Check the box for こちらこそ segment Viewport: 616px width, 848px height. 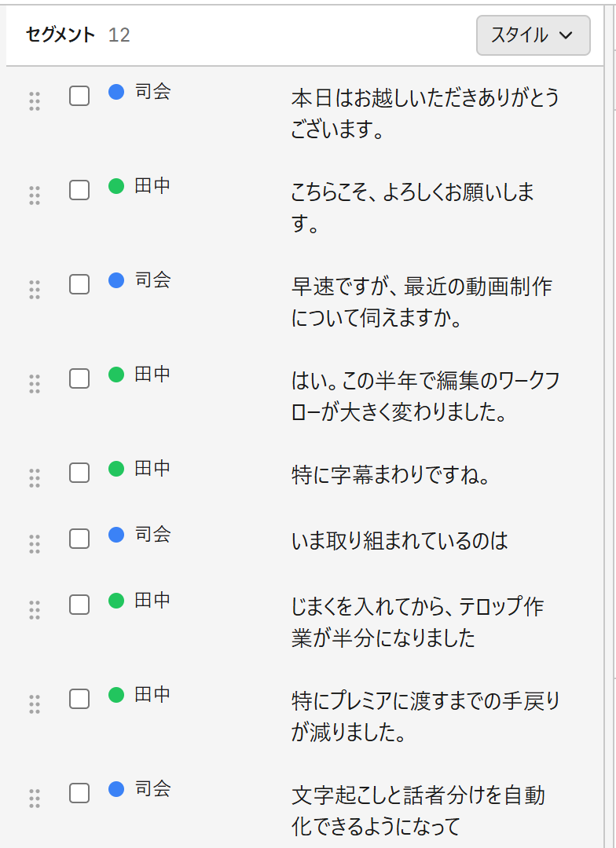pos(79,190)
